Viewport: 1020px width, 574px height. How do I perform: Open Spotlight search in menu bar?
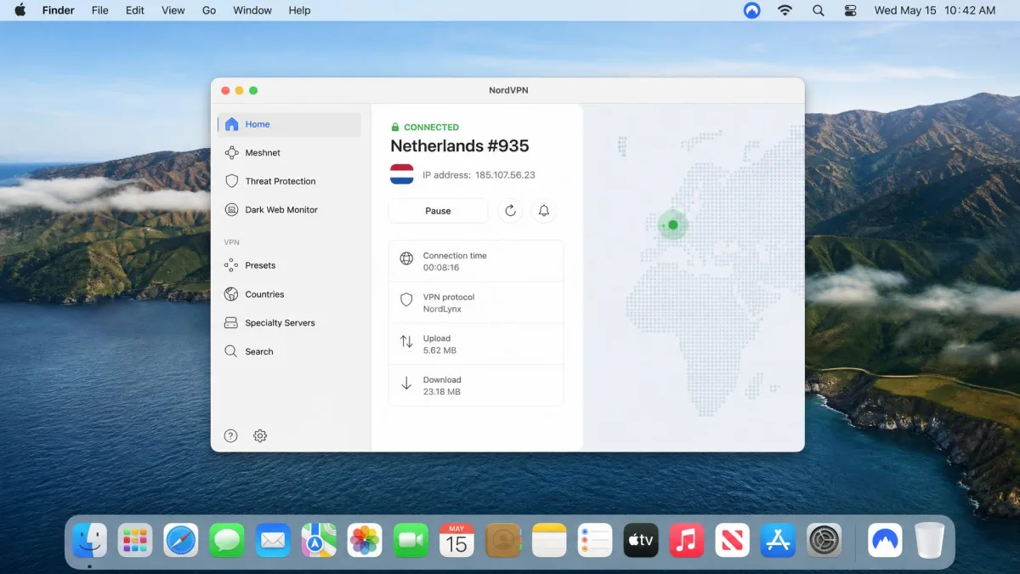(818, 10)
